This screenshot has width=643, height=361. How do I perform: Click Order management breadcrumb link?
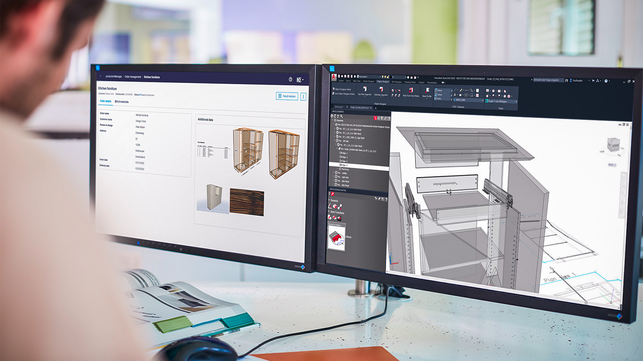[x=133, y=77]
